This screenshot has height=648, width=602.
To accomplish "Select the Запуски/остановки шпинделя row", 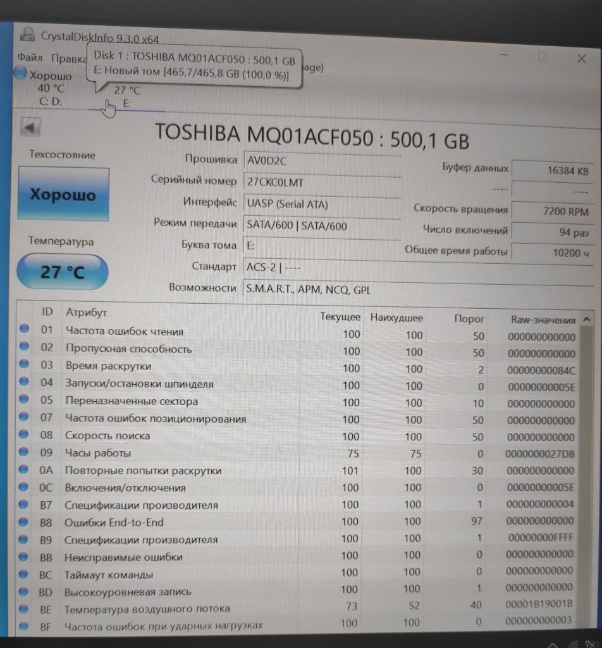I will [298, 385].
